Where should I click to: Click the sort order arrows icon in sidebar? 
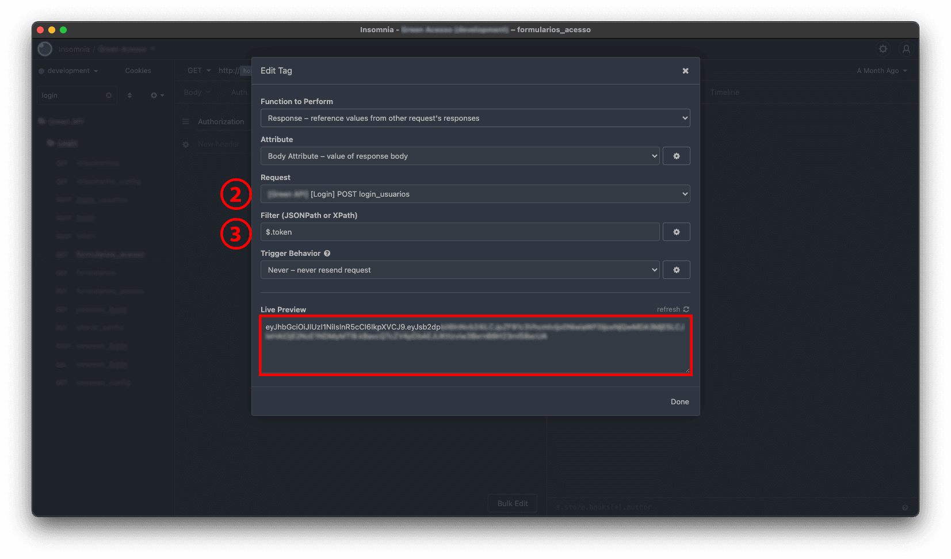[x=129, y=95]
